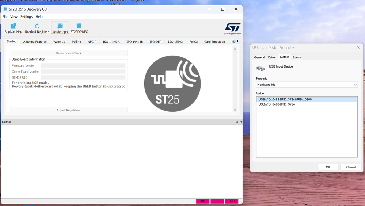Viewport: 365px width, 206px height.
Task: Click the ST25 logo image
Action: 172,84
